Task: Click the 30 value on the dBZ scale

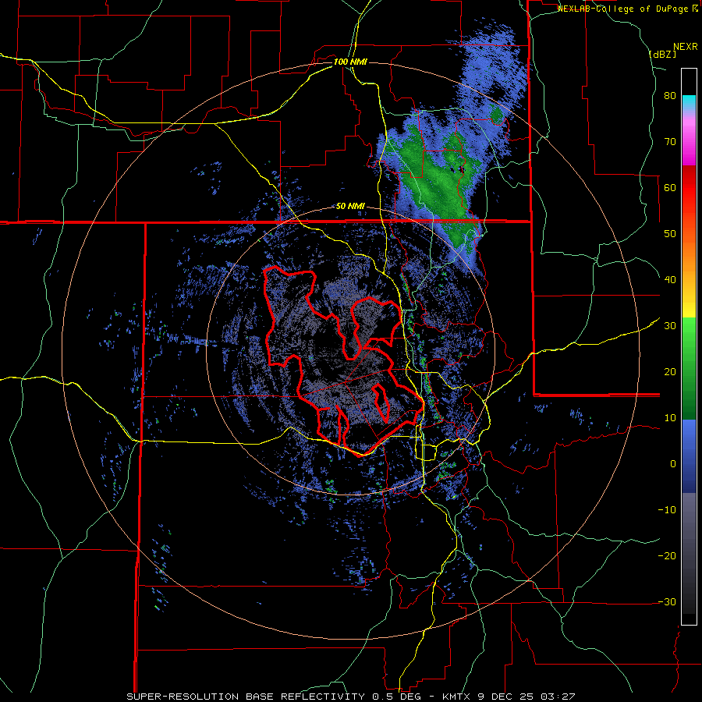Action: coord(670,326)
